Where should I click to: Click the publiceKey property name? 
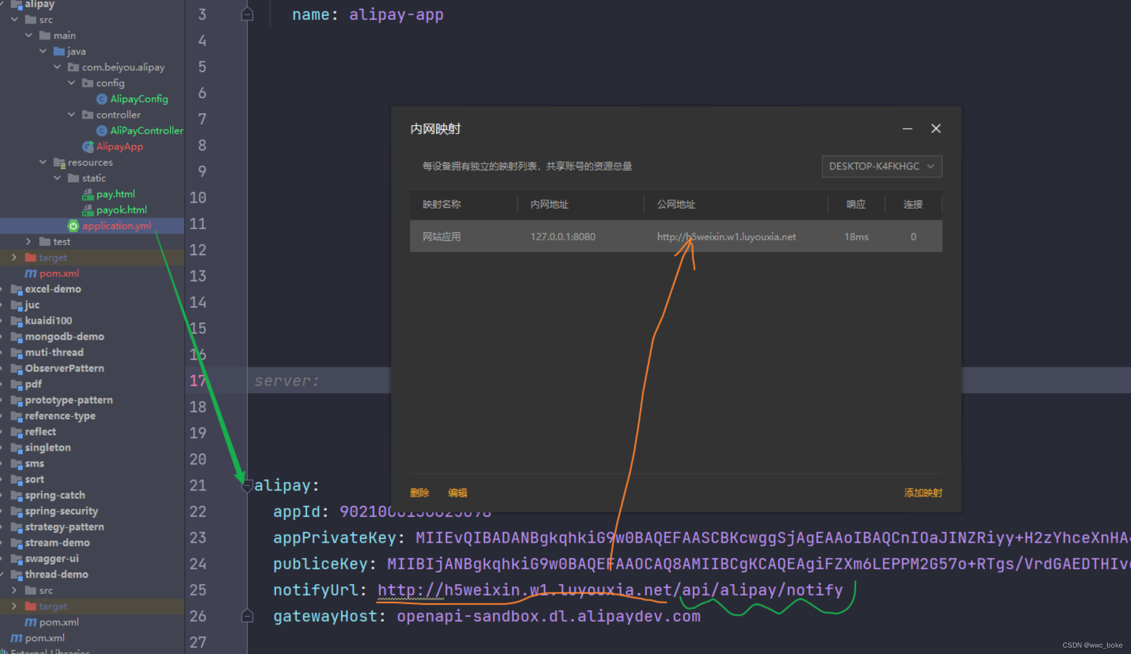320,564
